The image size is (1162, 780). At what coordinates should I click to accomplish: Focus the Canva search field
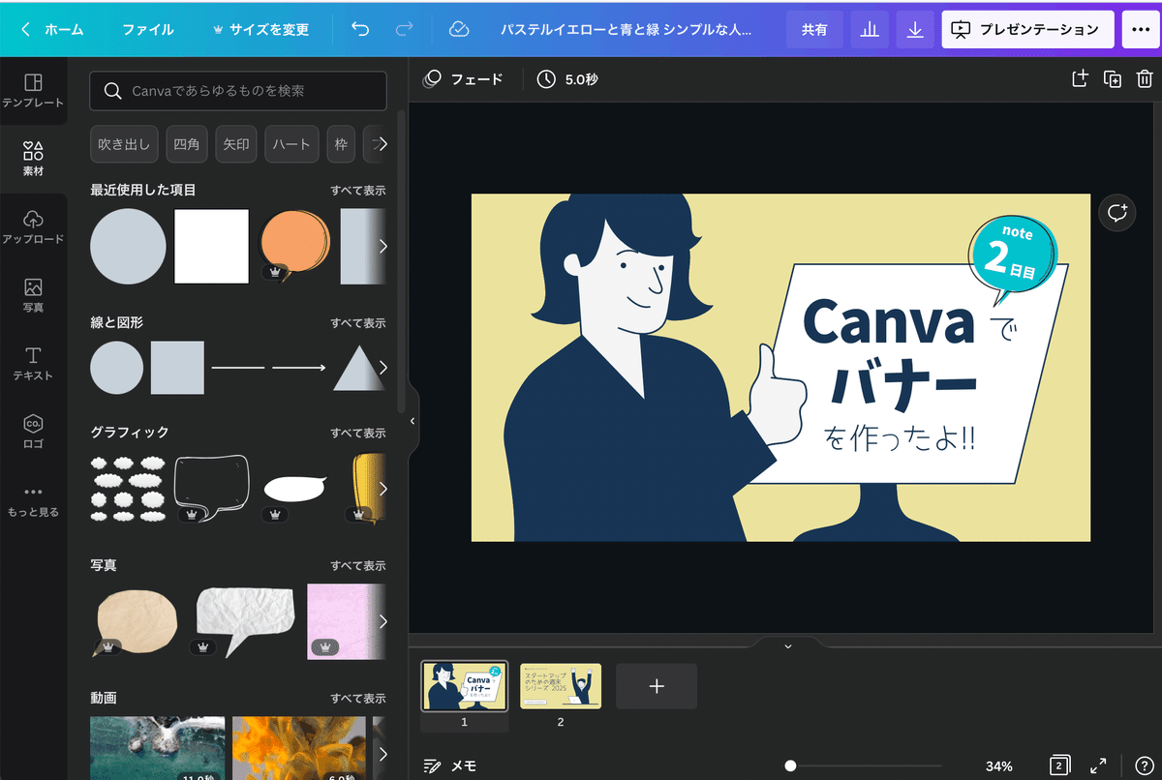click(238, 91)
